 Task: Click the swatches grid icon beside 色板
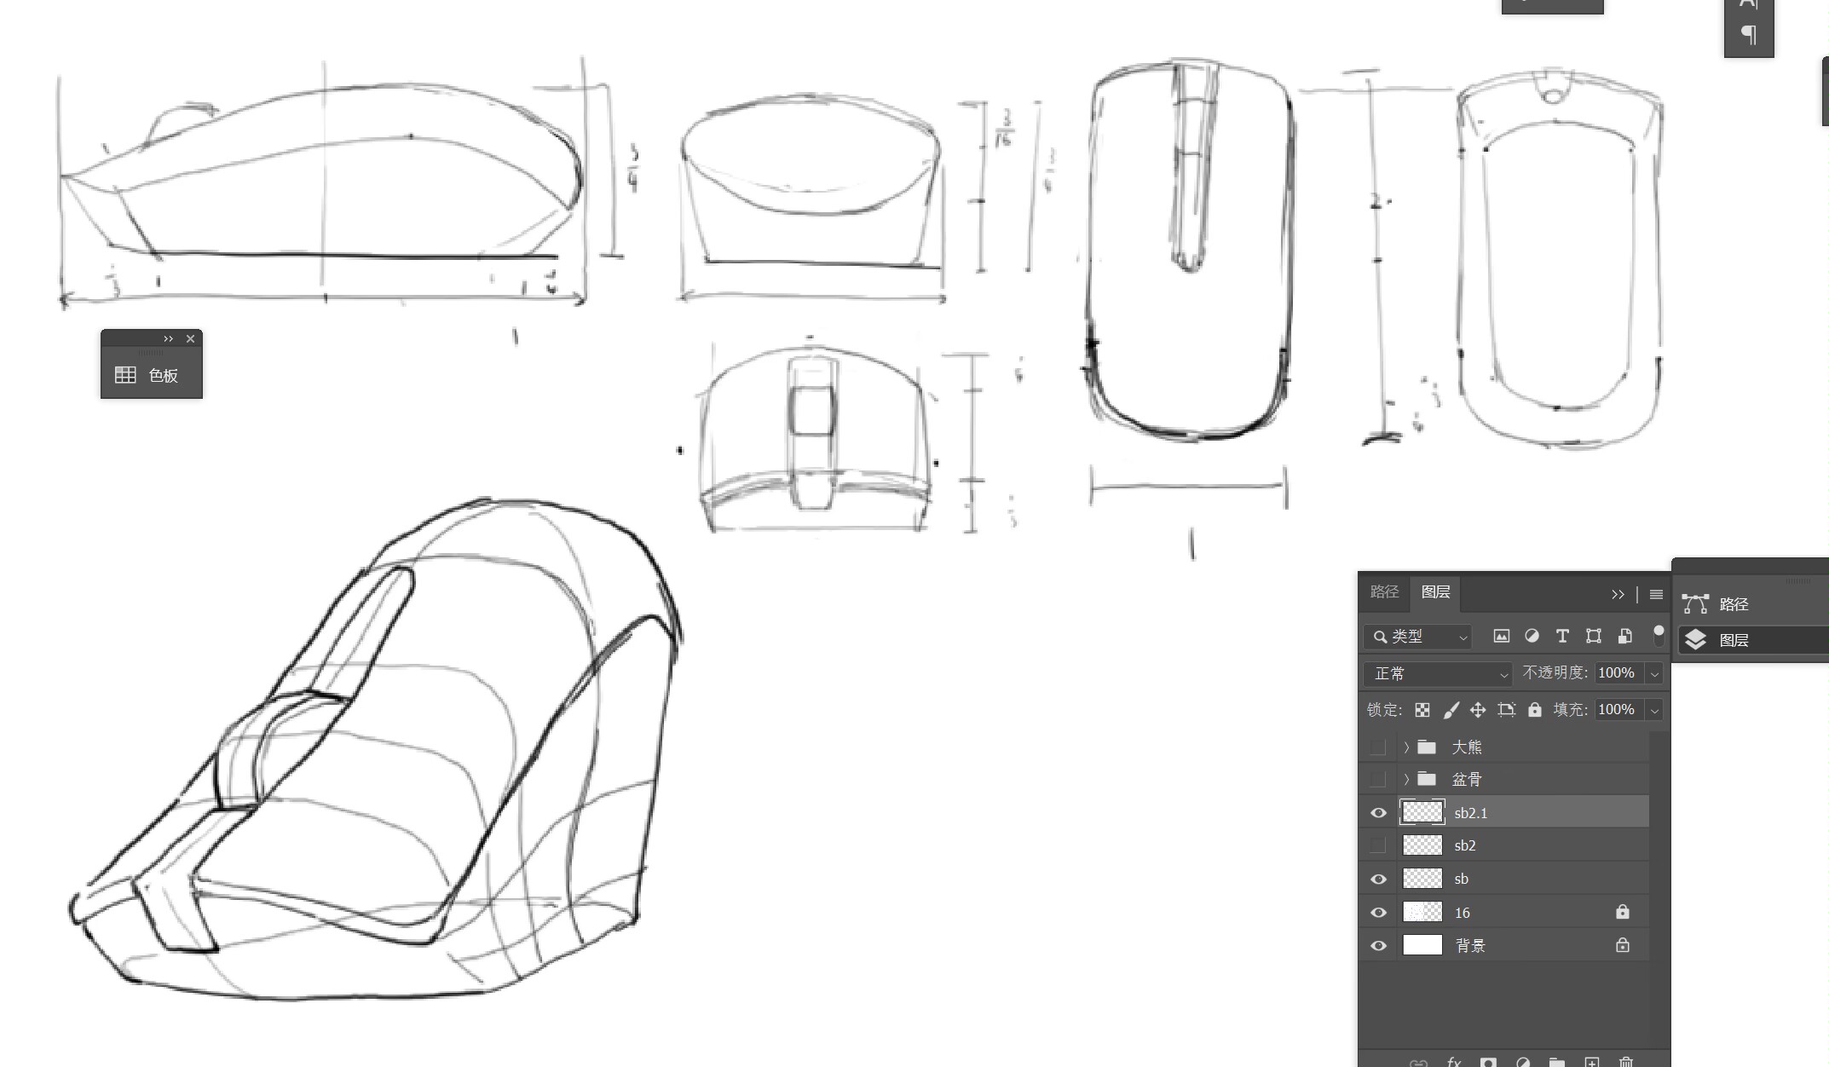coord(125,375)
